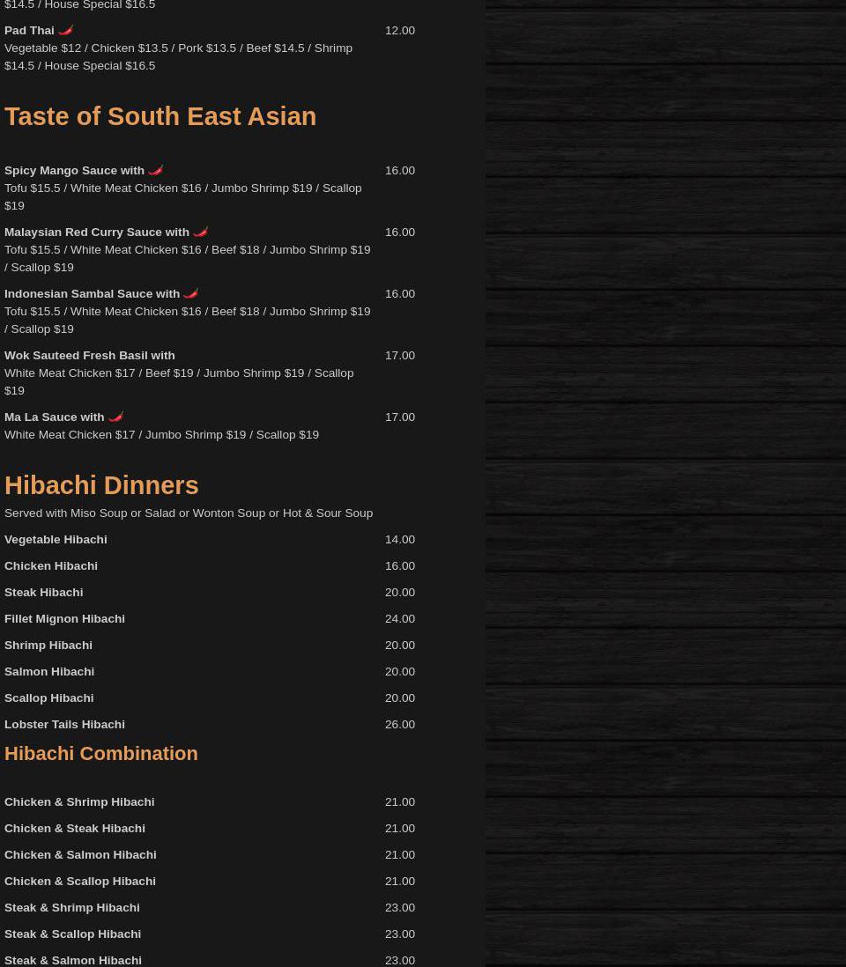This screenshot has height=967, width=846.
Task: Click the 24.00 price for Fillet Mignon Hibachi
Action: pyautogui.click(x=399, y=619)
